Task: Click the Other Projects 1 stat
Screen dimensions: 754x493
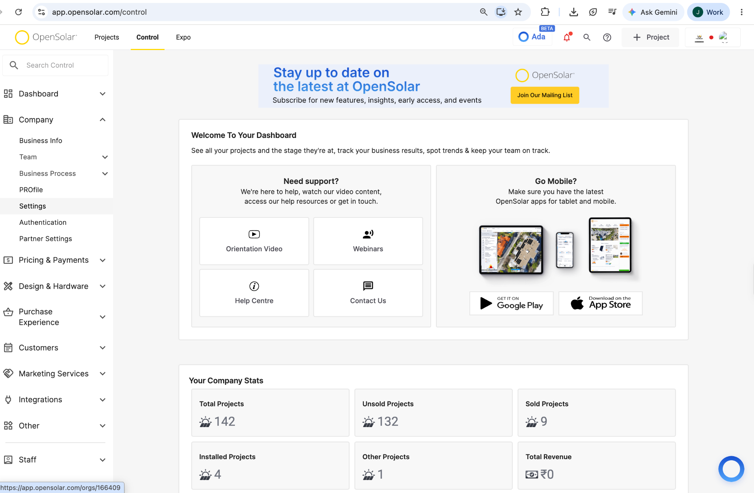Action: coord(433,466)
